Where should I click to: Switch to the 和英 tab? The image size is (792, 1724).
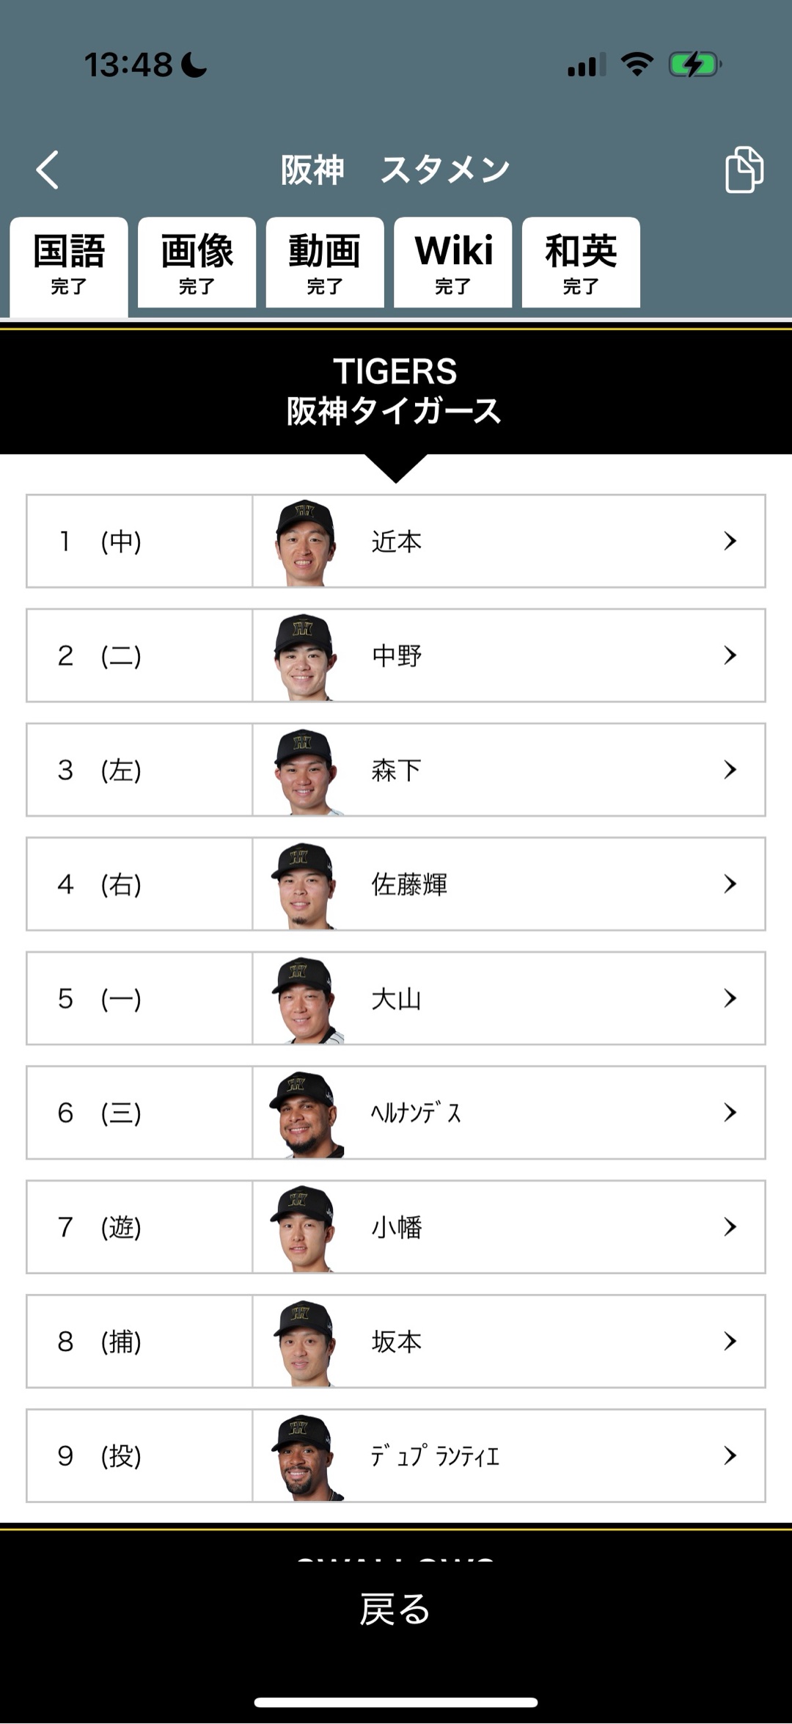click(581, 263)
